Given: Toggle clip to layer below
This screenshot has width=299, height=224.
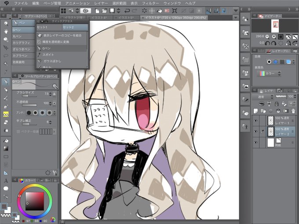Looking at the screenshot, I should point(262,104).
